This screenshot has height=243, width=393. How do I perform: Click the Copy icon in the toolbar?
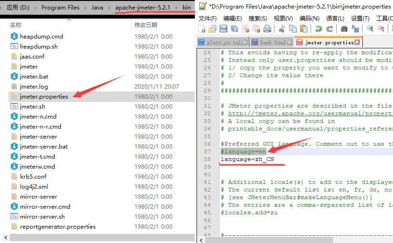click(x=293, y=29)
